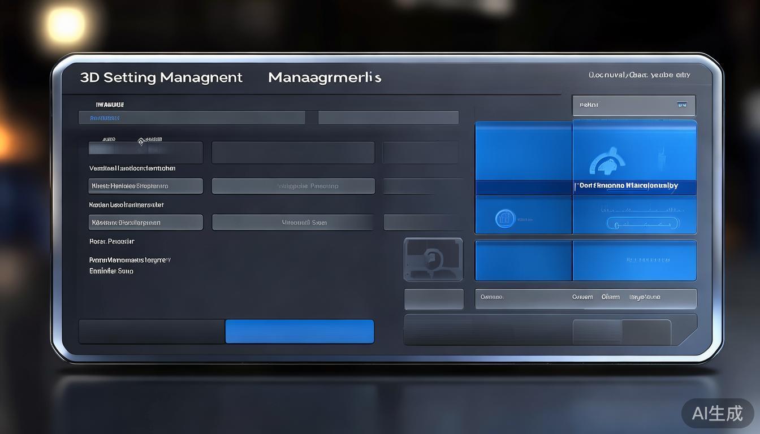Open the 'Enniher Sunp' link at lower left
Viewport: 760px width, 434px height.
click(111, 271)
